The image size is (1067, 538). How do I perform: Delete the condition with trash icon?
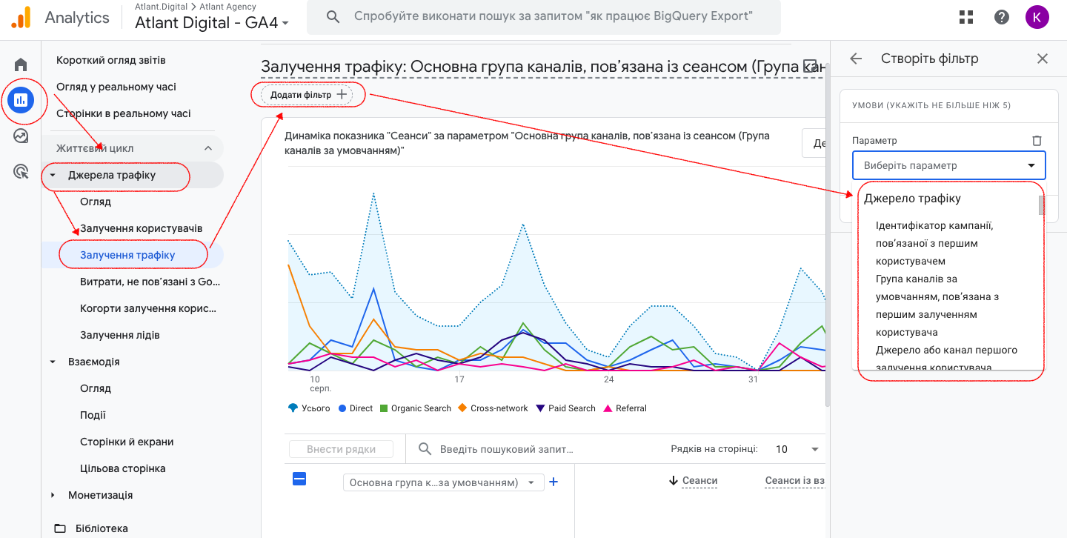pos(1037,141)
